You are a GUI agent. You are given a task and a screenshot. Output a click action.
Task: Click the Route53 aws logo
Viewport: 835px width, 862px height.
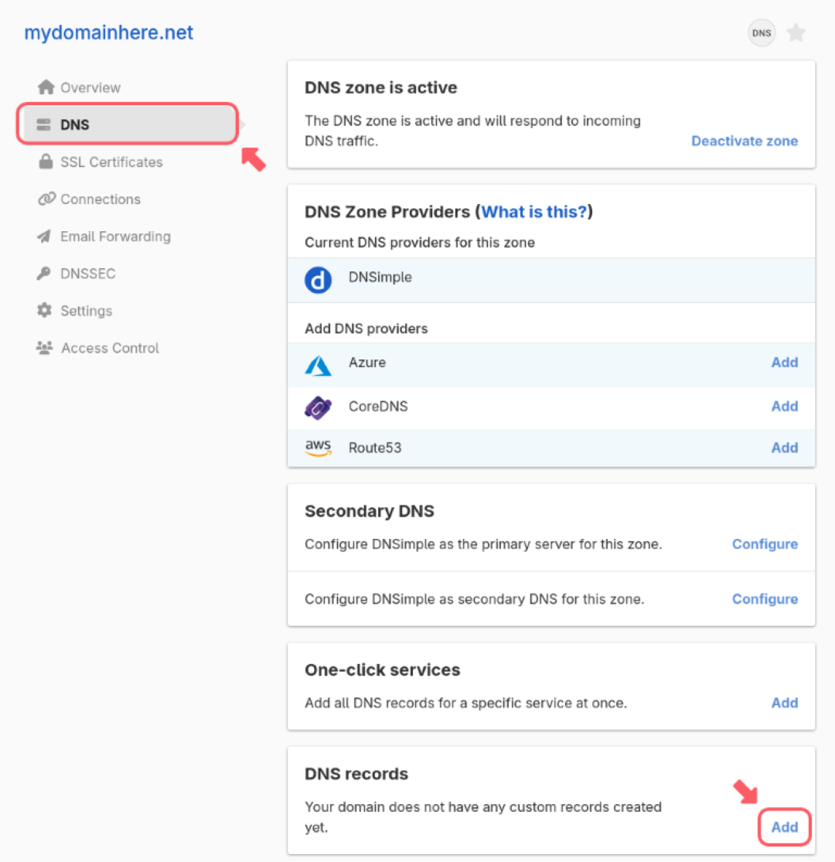pyautogui.click(x=319, y=447)
